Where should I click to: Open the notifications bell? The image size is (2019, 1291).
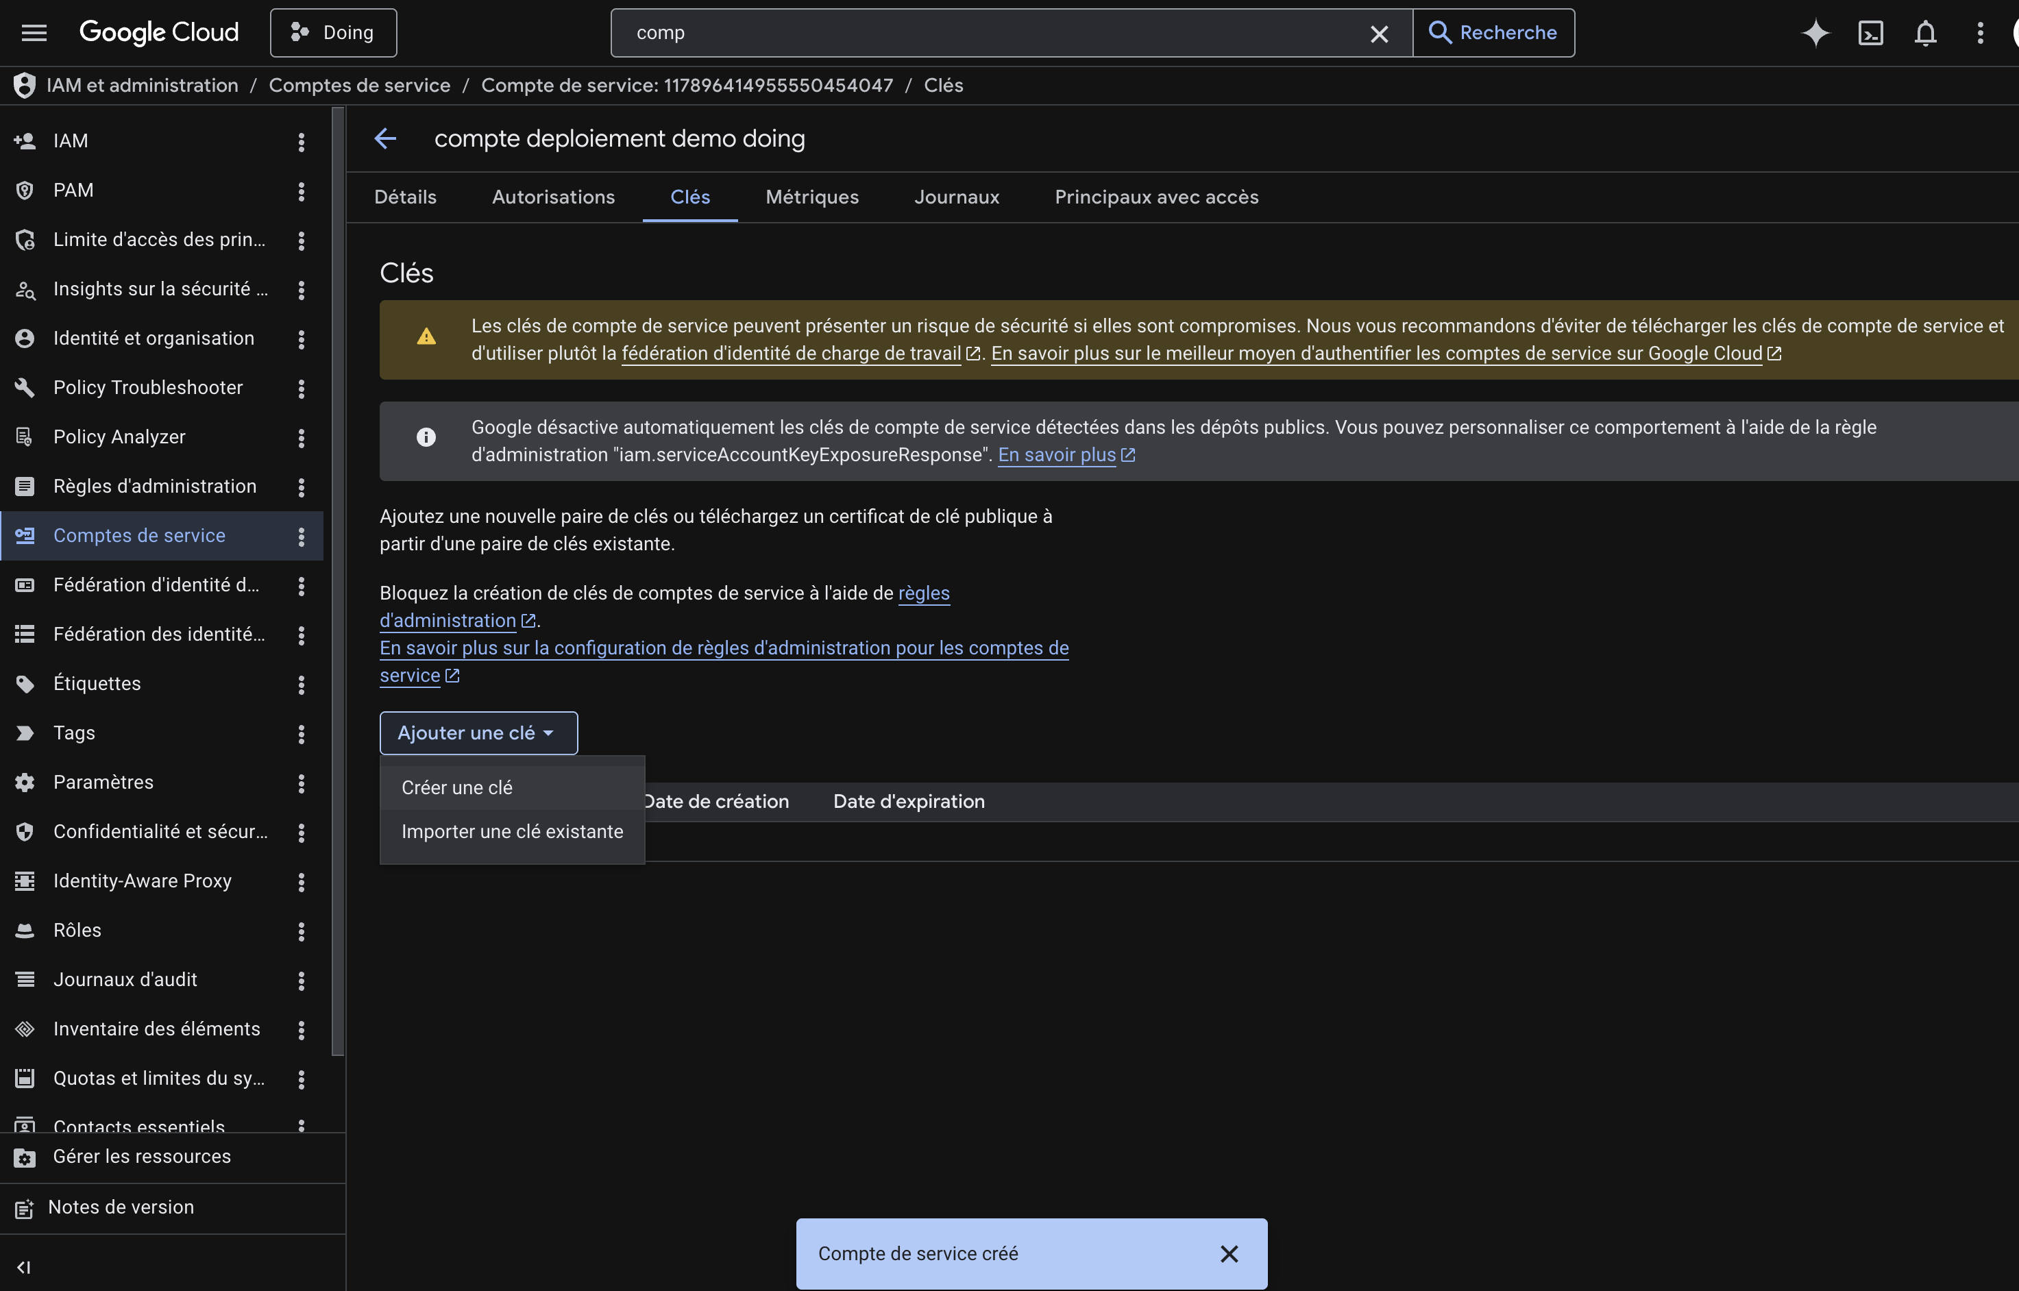pos(1926,33)
